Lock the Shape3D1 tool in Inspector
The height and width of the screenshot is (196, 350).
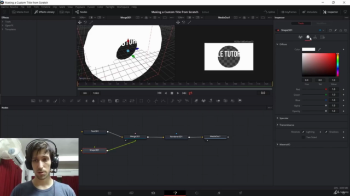click(x=341, y=30)
